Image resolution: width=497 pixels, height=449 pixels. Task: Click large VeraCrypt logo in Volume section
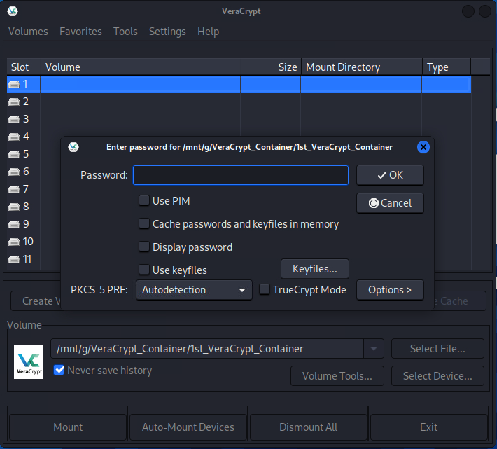[x=29, y=362]
